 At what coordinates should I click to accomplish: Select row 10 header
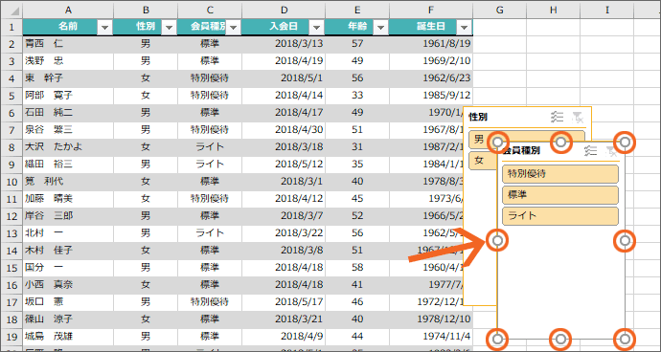pos(11,182)
